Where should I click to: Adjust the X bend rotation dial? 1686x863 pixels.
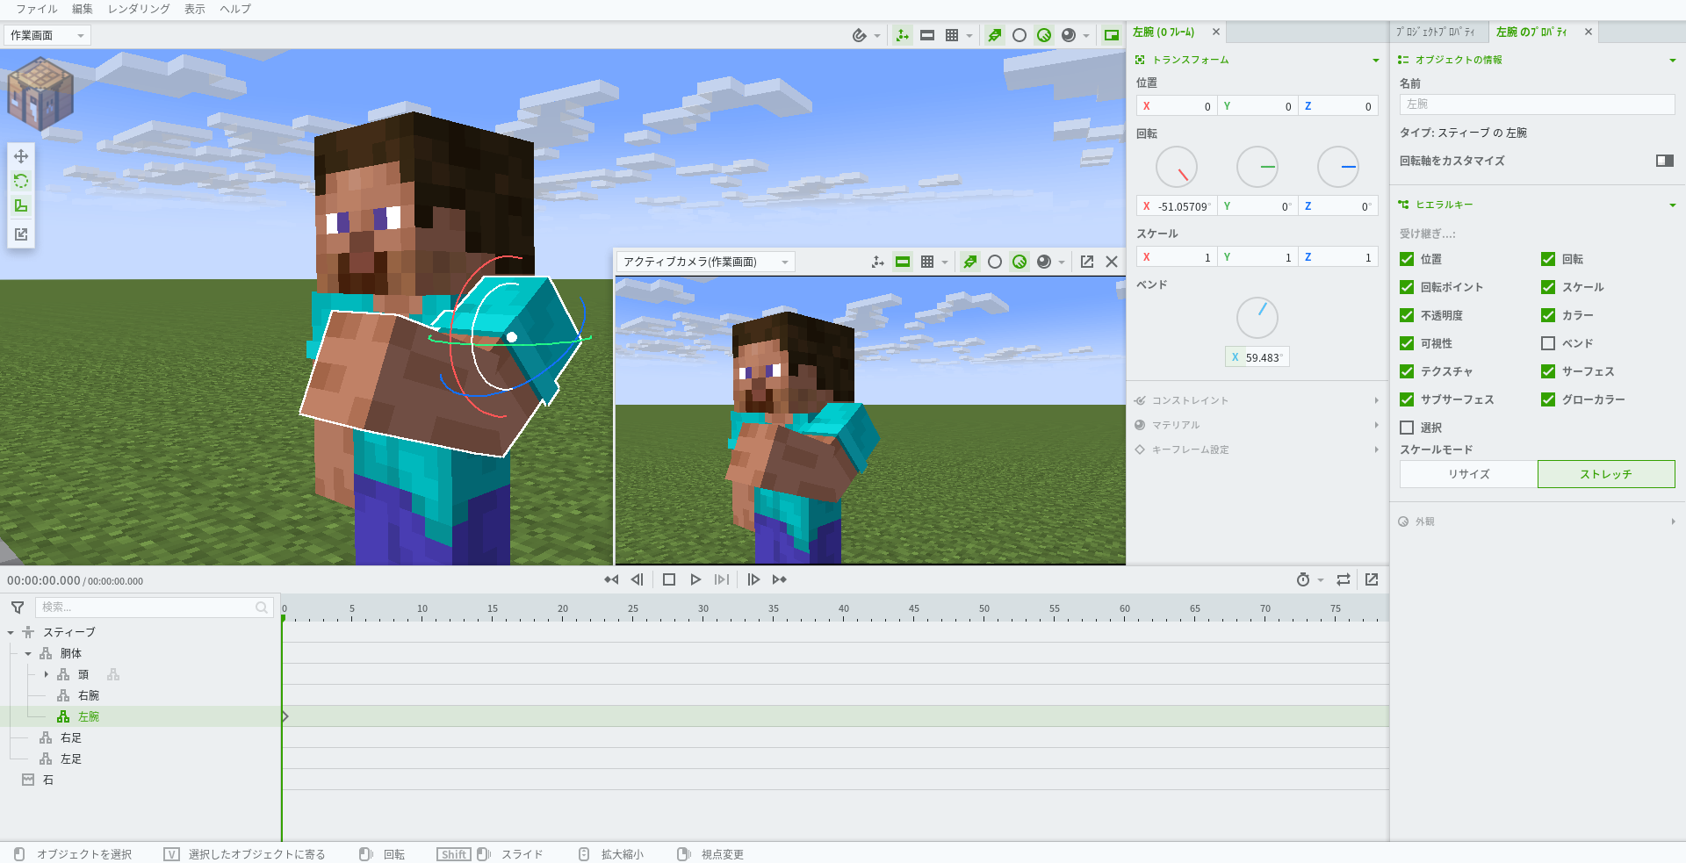pyautogui.click(x=1257, y=317)
